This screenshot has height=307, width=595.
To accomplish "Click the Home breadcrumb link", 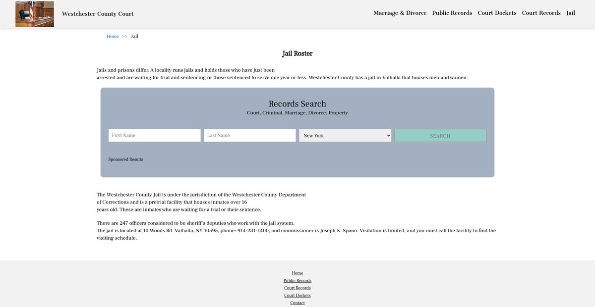I will (113, 37).
